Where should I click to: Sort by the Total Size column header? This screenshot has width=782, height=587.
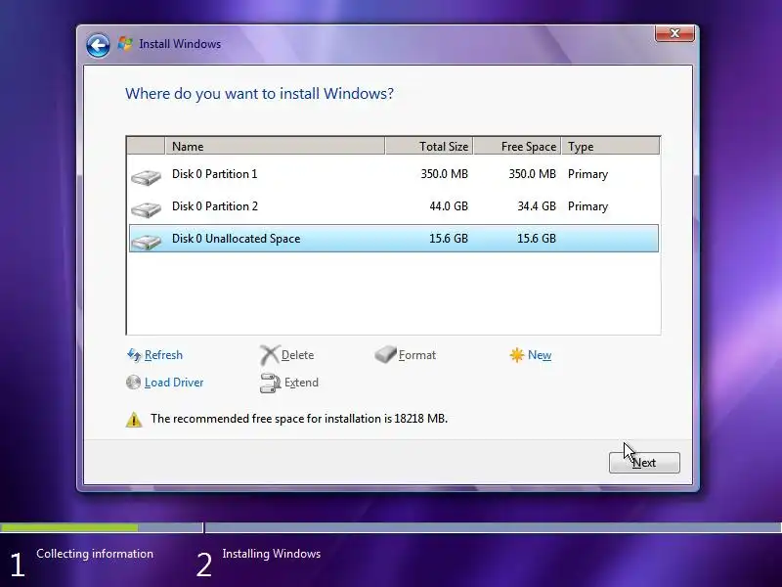429,146
